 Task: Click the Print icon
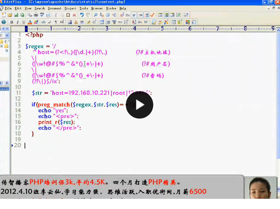(x=36, y=15)
